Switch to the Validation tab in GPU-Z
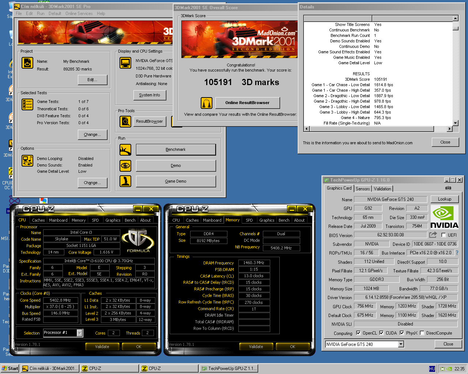 pos(382,189)
